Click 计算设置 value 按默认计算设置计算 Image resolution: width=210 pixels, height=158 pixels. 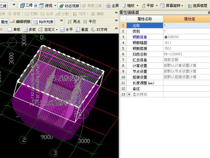[x=187, y=66]
